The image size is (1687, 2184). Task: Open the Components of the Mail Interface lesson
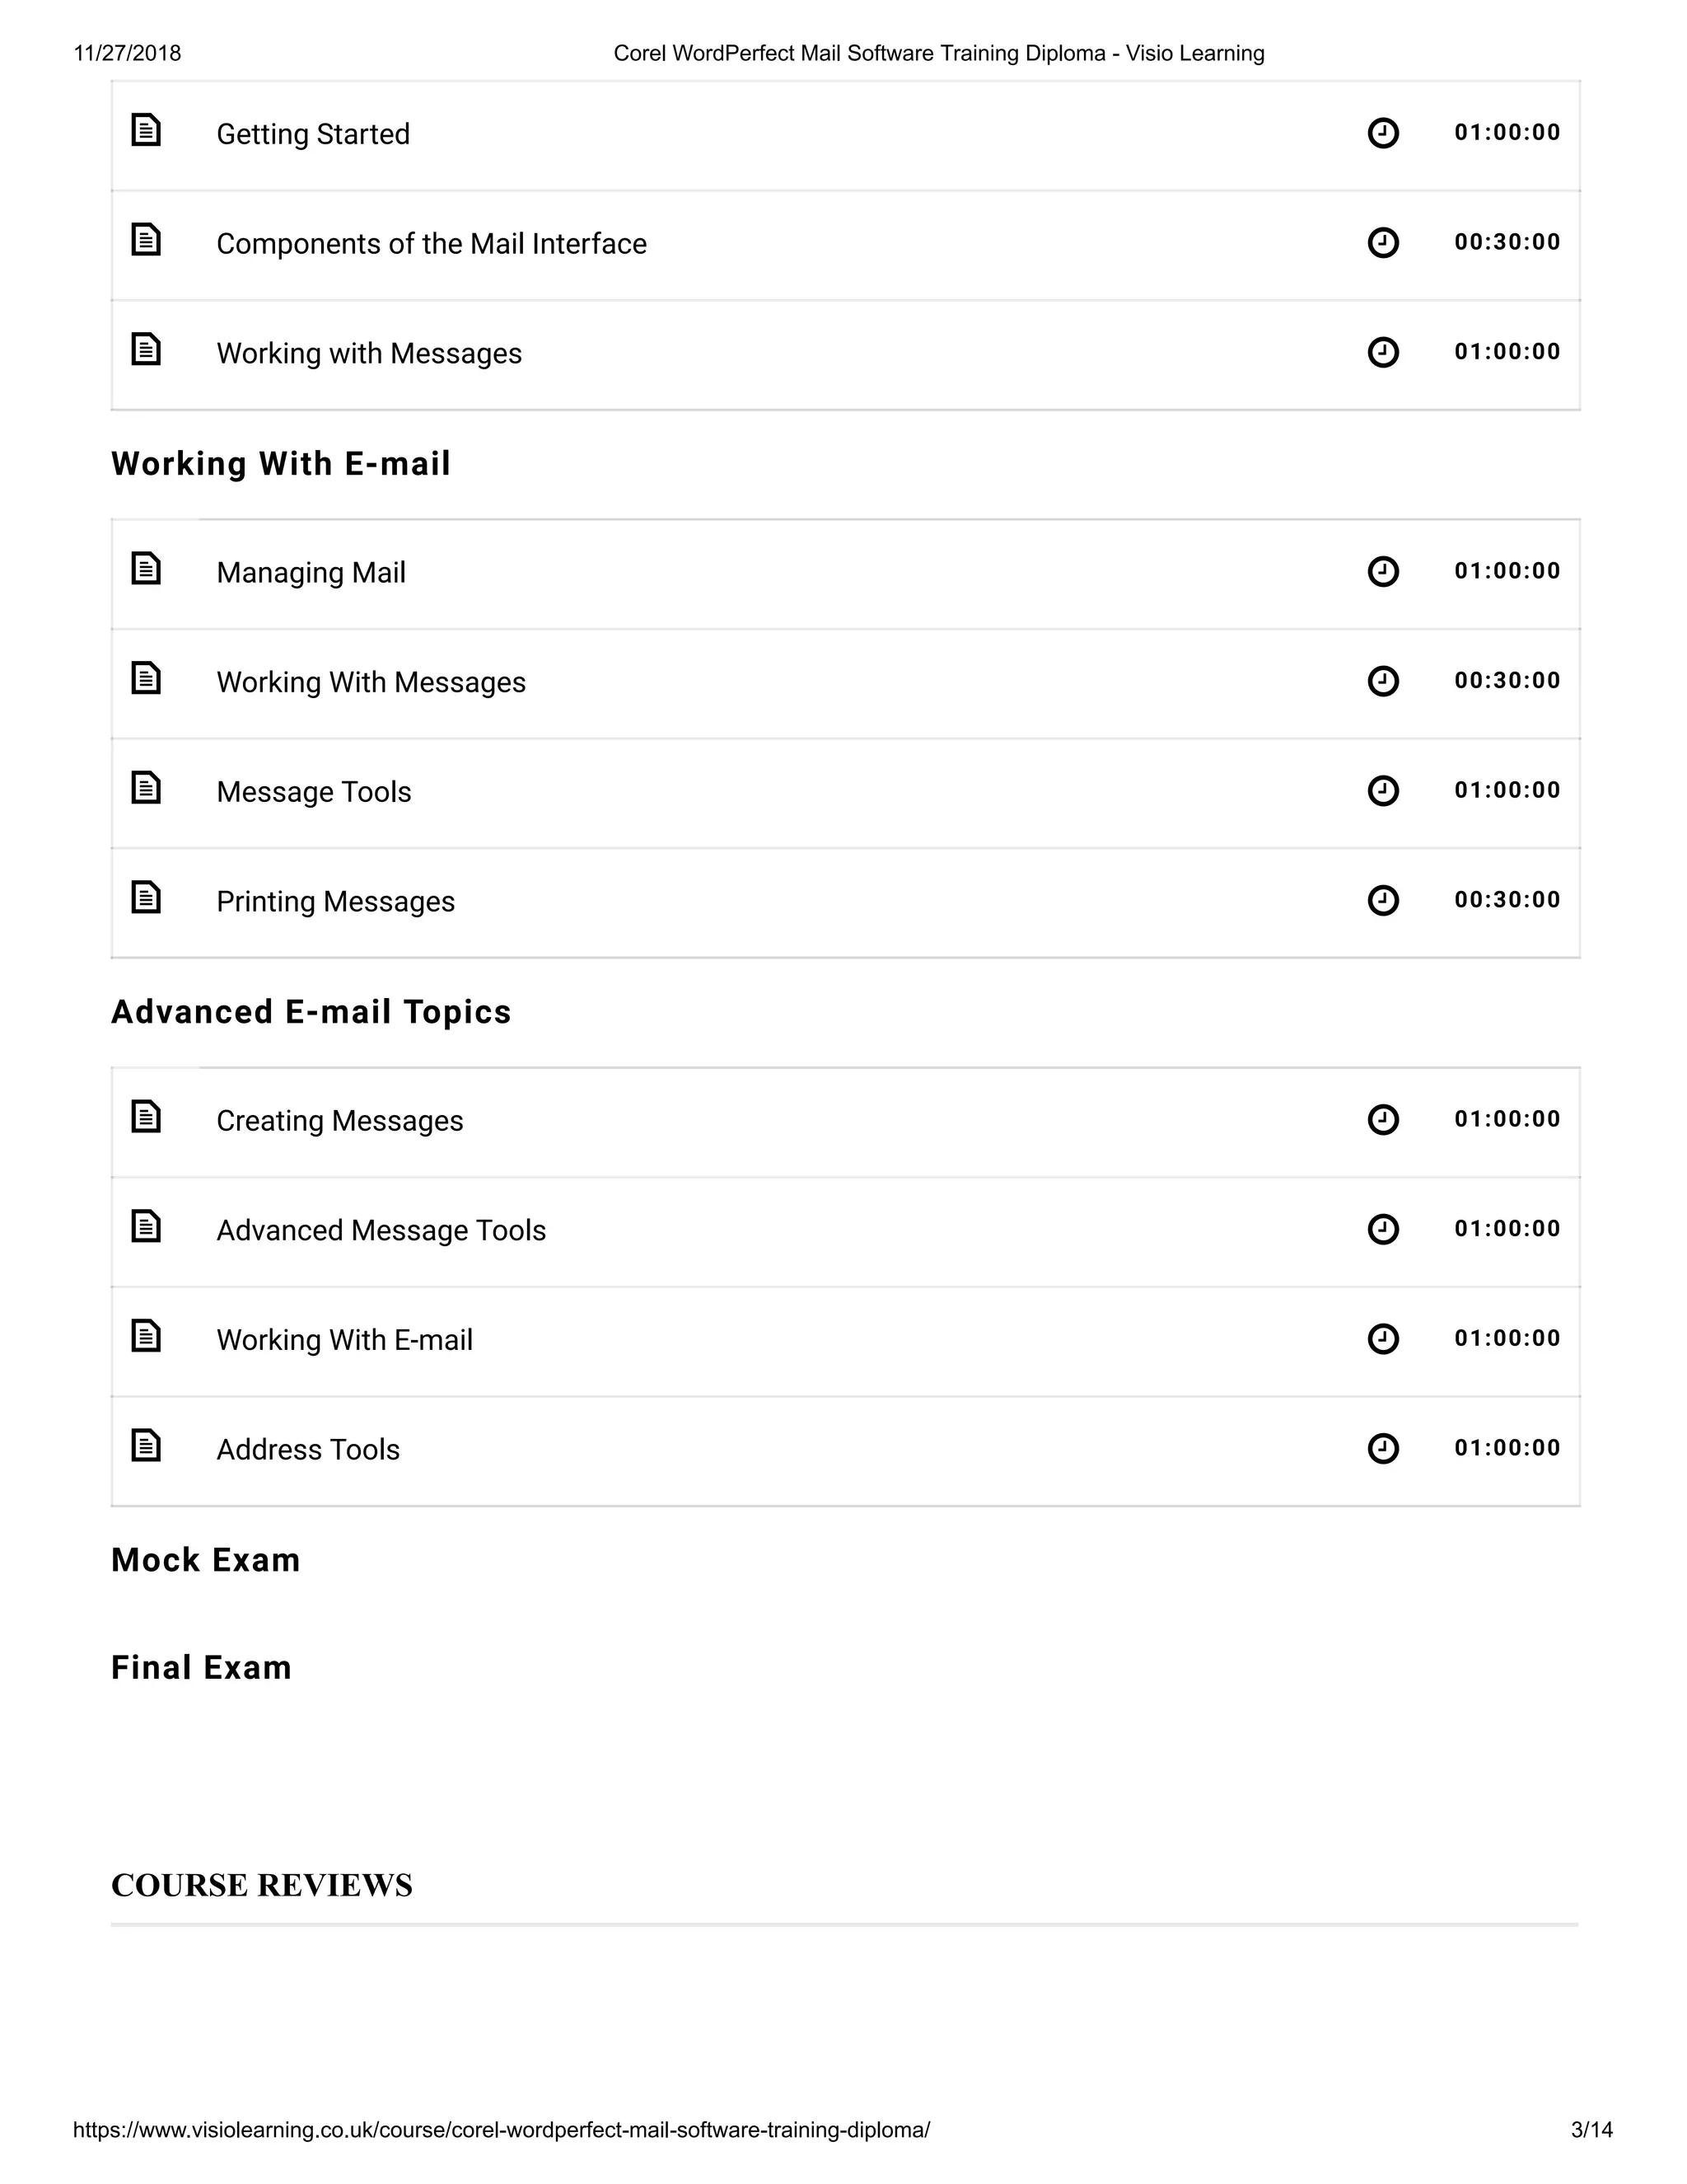pyautogui.click(x=432, y=244)
